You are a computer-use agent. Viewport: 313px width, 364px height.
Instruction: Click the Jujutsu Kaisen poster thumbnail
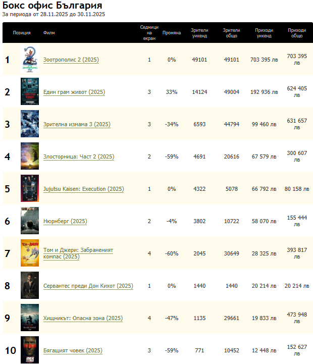click(x=29, y=189)
